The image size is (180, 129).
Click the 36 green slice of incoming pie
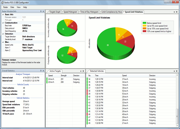click(x=63, y=29)
